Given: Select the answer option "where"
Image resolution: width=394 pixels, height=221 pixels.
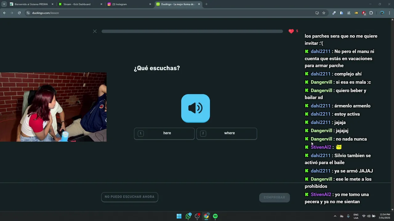Looking at the screenshot, I should tap(227, 134).
